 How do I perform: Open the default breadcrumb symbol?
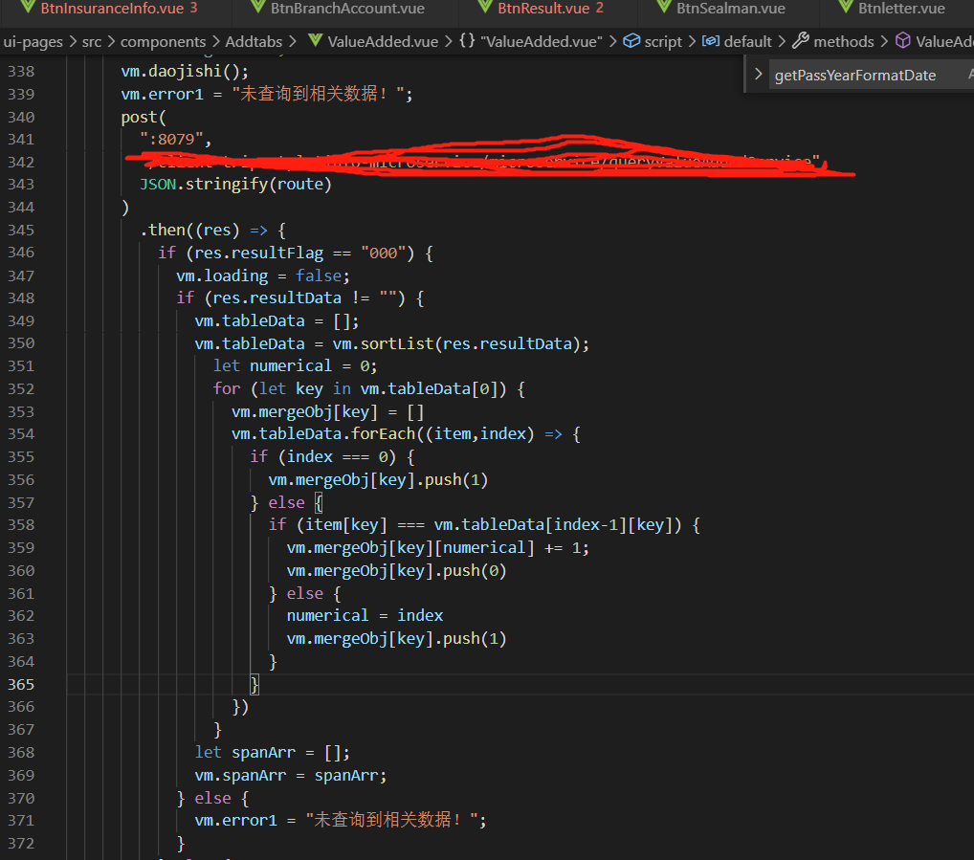pyautogui.click(x=748, y=41)
